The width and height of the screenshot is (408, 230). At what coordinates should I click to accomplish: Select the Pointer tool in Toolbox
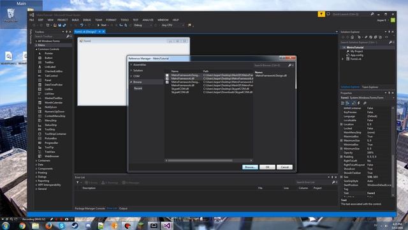48,54
